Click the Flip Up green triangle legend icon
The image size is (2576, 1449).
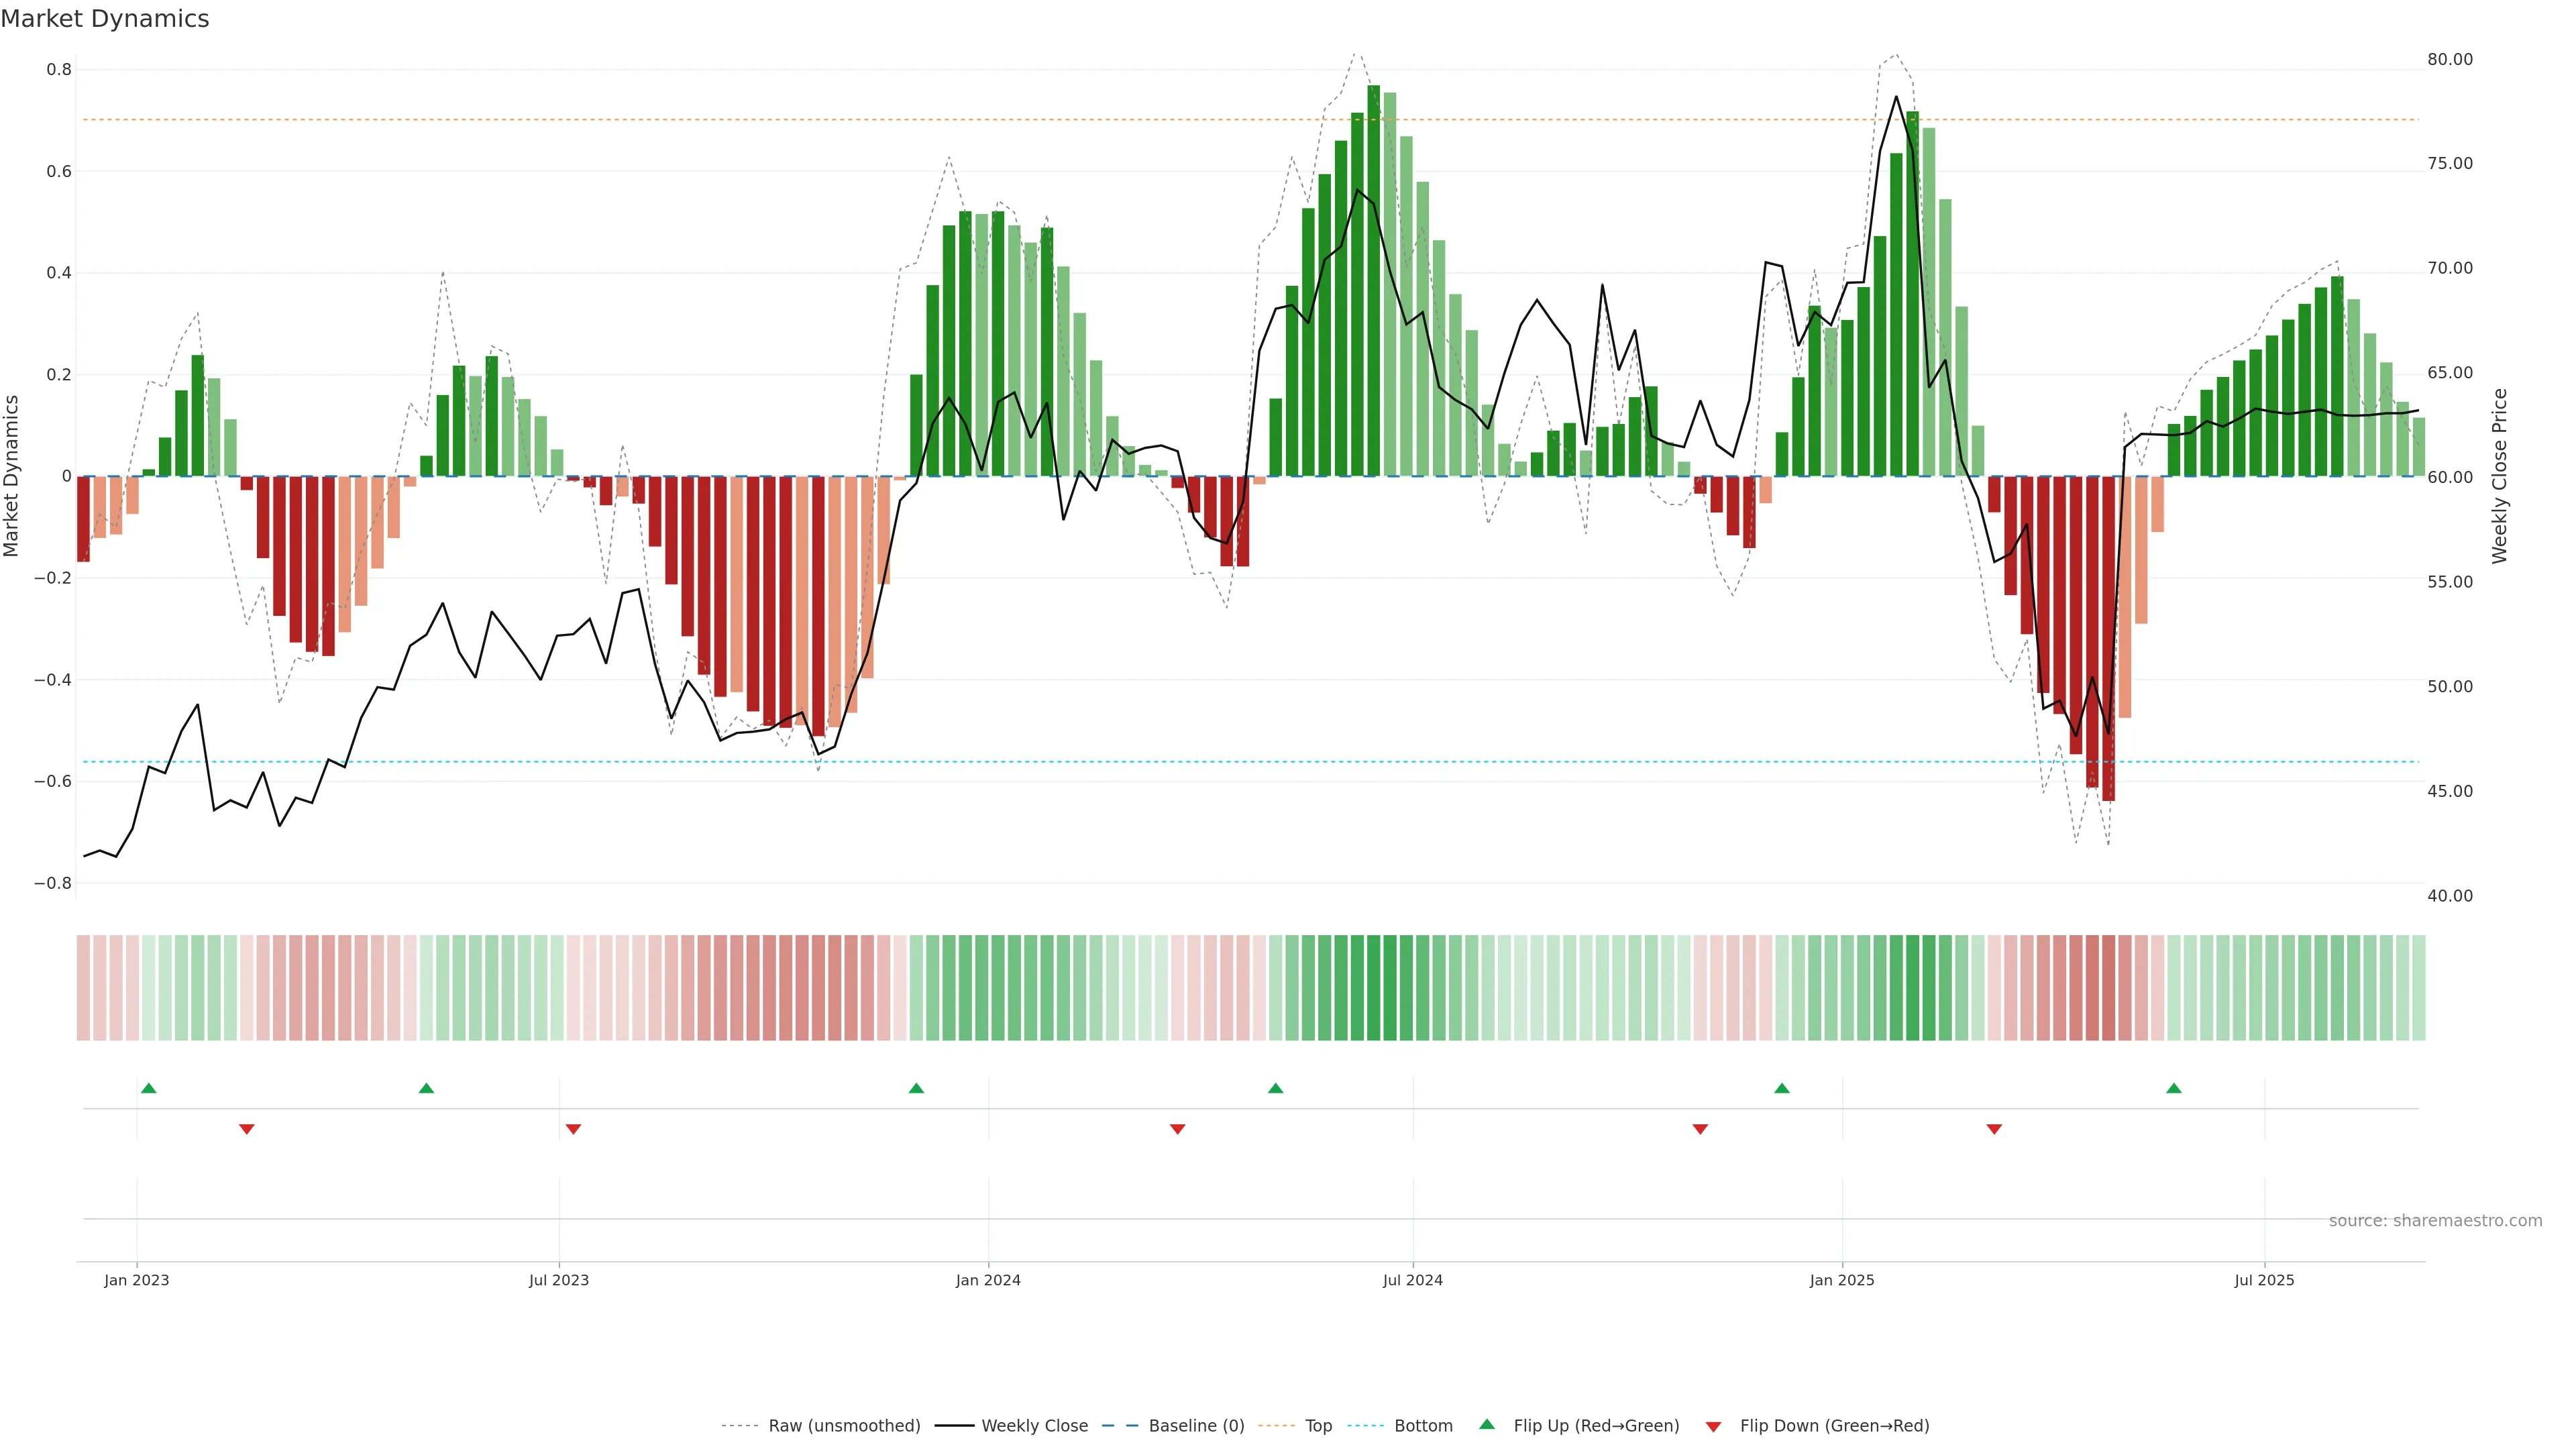point(1487,1424)
